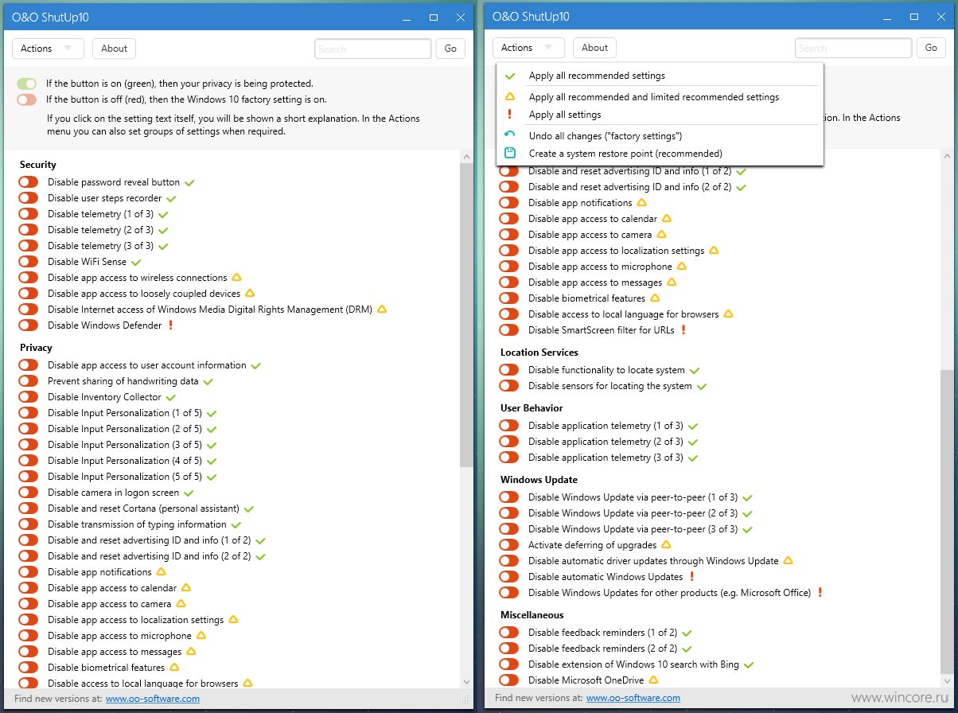Click the Go button in the left window
The image size is (958, 713).
(450, 49)
